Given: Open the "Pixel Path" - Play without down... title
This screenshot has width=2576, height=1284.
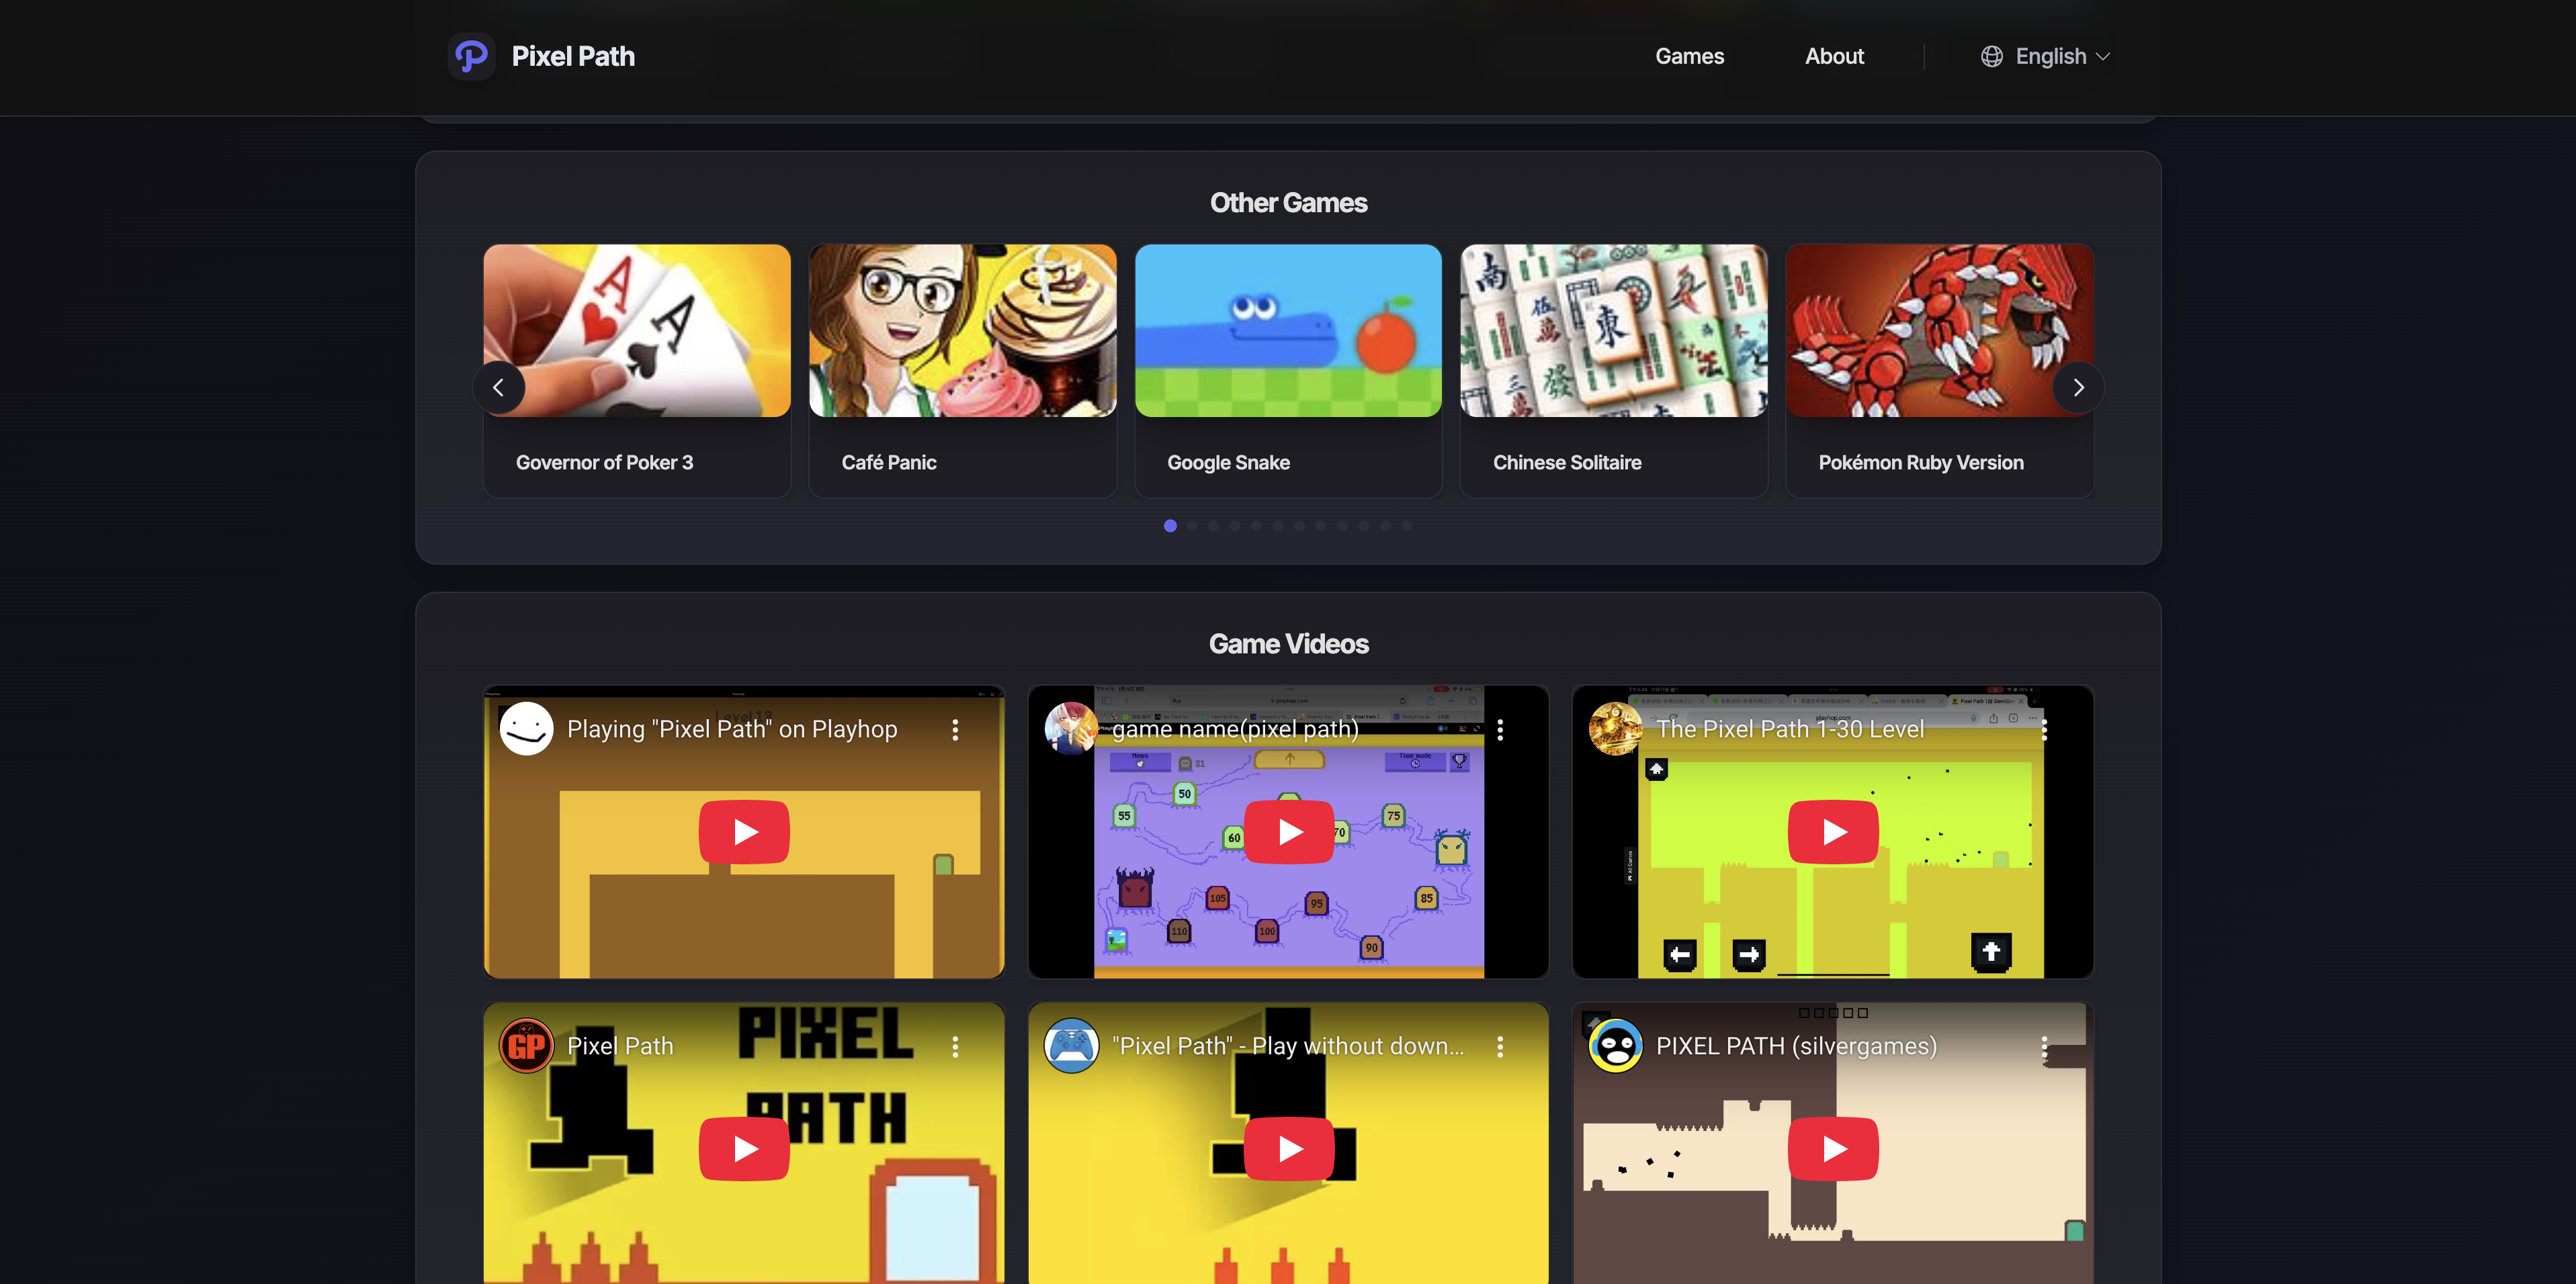Looking at the screenshot, I should click(x=1287, y=1047).
